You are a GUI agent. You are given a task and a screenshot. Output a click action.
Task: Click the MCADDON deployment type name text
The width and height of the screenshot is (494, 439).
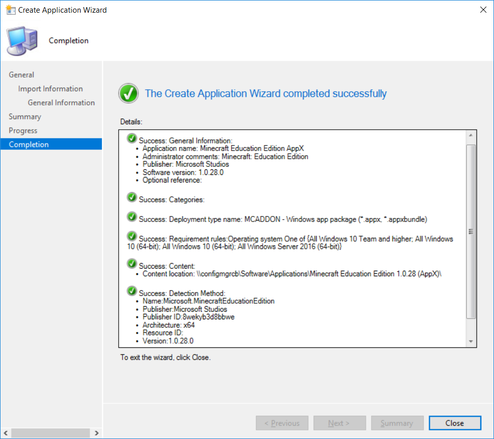(x=283, y=219)
